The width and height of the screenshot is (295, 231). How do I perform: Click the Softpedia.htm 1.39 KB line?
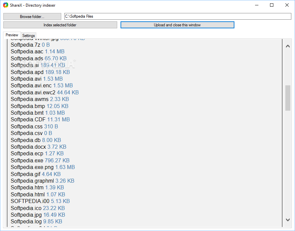(x=37, y=187)
